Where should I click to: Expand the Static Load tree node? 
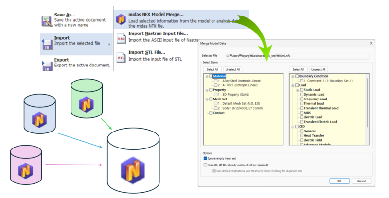(x=298, y=90)
